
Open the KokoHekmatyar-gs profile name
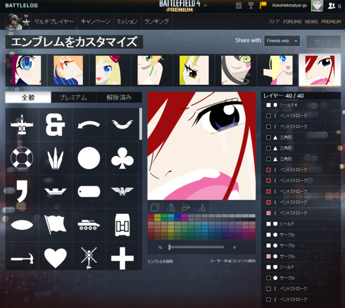pyautogui.click(x=289, y=6)
